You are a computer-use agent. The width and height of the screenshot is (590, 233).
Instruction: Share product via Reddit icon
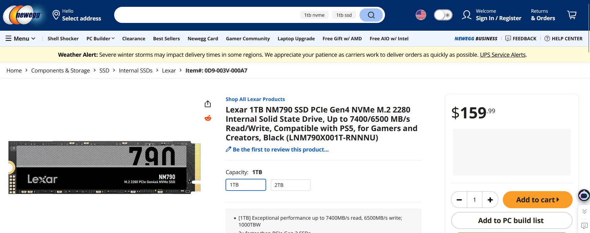tap(208, 118)
